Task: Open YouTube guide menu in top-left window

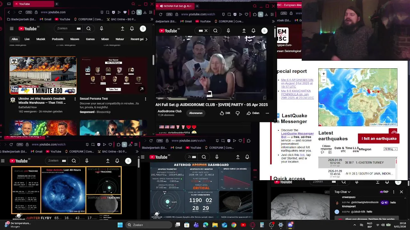Action: [12, 28]
